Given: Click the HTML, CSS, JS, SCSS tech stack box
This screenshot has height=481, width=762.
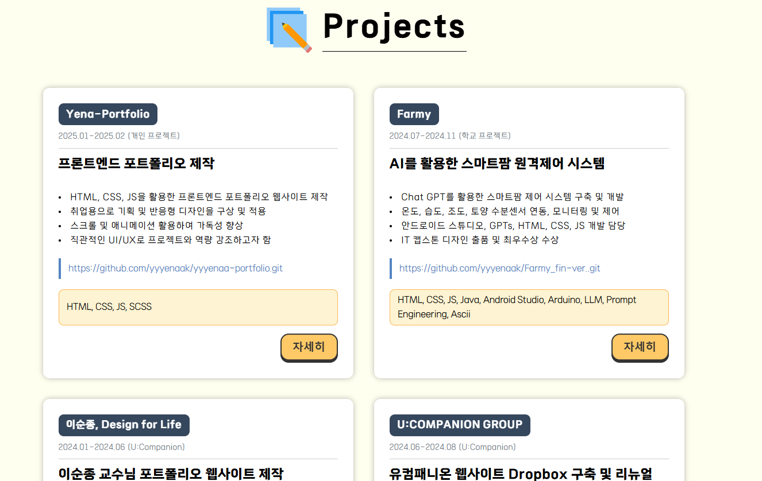Looking at the screenshot, I should click(198, 307).
